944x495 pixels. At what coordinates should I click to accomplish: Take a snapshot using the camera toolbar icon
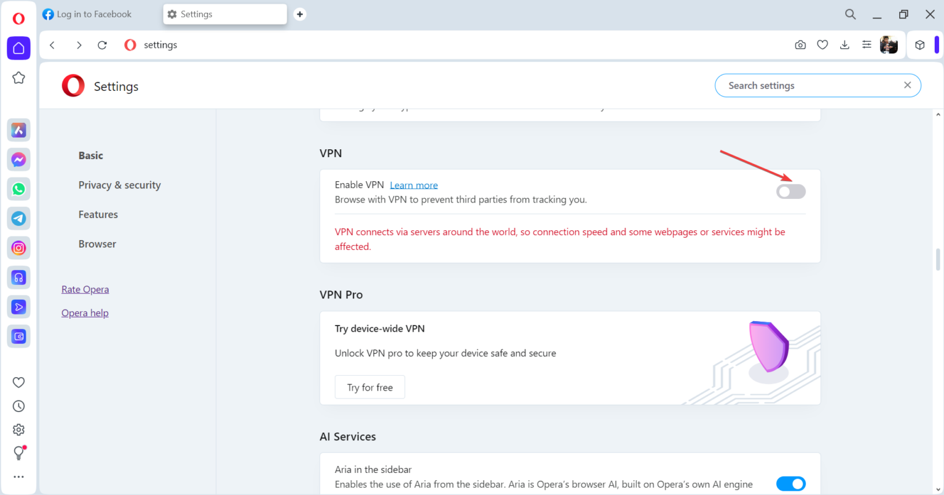click(x=800, y=44)
